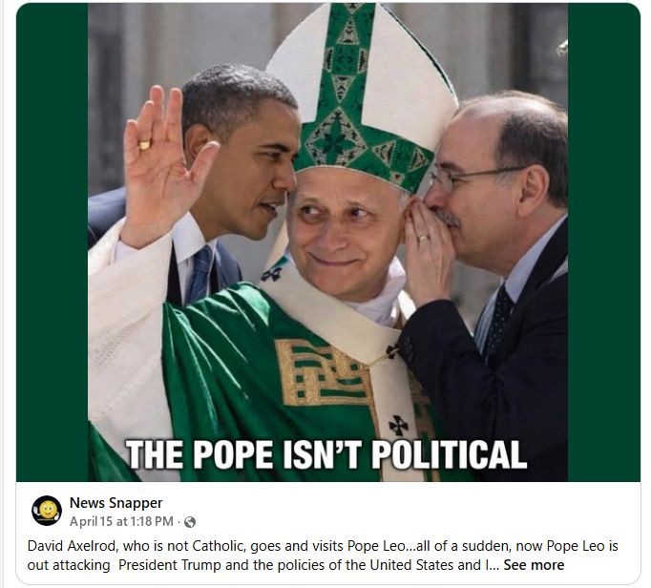651x588 pixels.
Task: Expand the post with See more
Action: [x=534, y=565]
